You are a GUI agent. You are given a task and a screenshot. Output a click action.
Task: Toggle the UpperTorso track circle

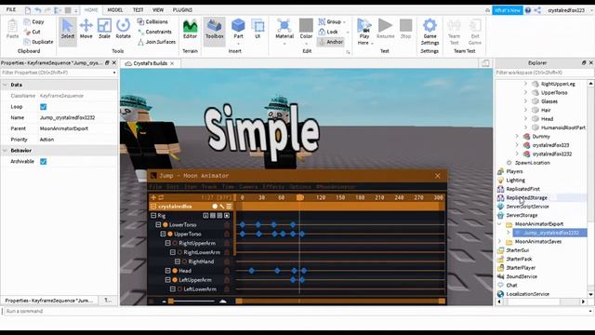tap(170, 234)
